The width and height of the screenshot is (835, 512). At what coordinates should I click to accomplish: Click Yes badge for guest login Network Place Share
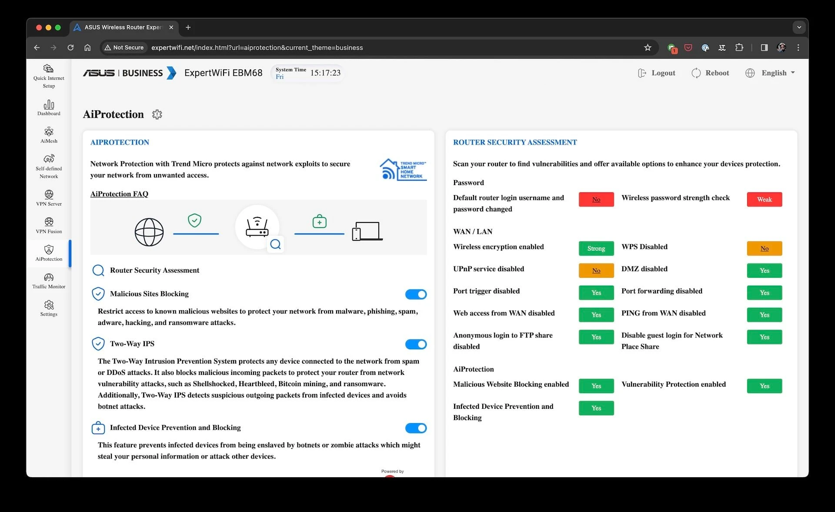(765, 337)
